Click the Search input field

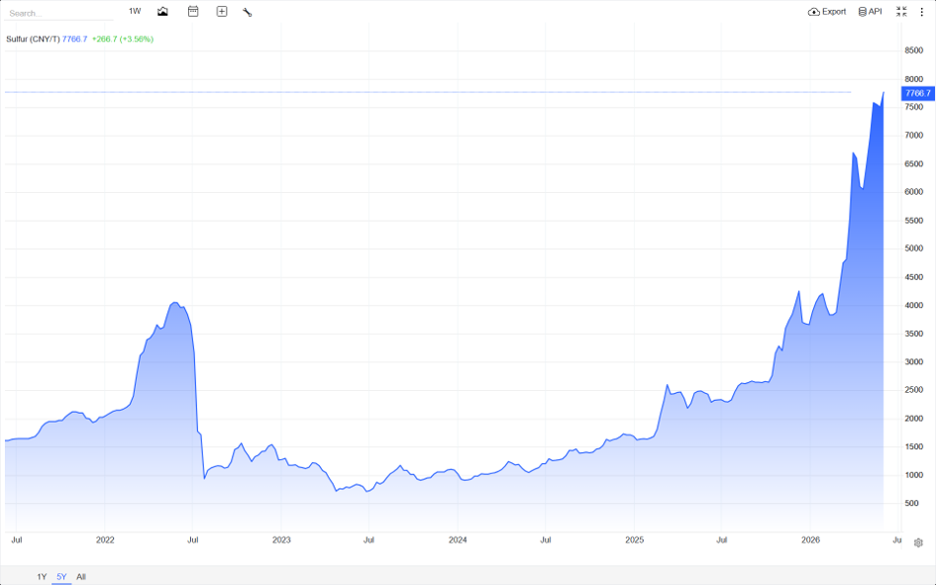58,13
